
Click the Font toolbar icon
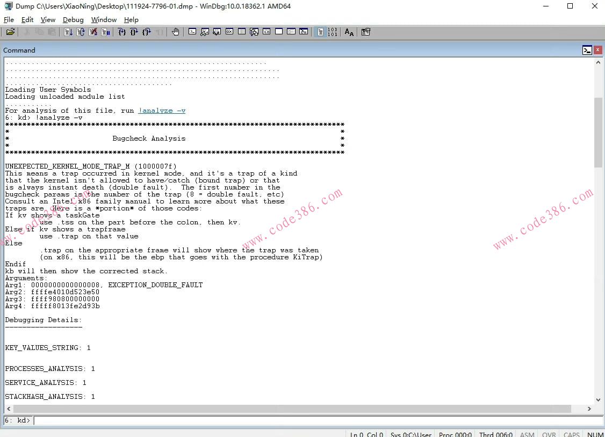click(349, 32)
